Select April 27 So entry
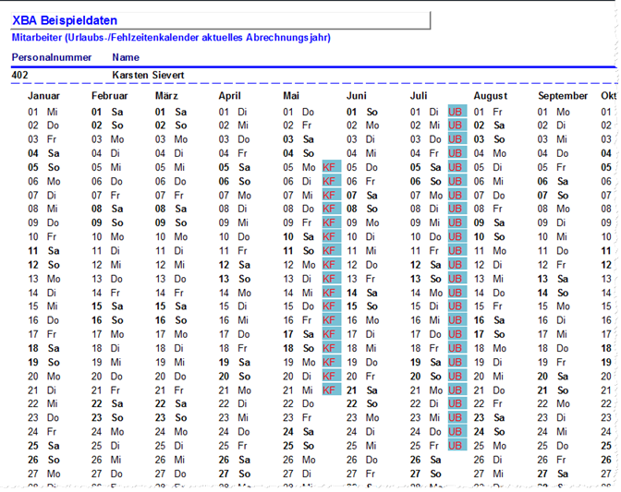Viewport: 621px width, 492px height. coord(235,474)
